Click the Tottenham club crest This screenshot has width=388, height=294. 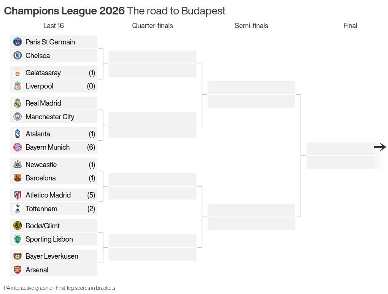[x=17, y=209]
